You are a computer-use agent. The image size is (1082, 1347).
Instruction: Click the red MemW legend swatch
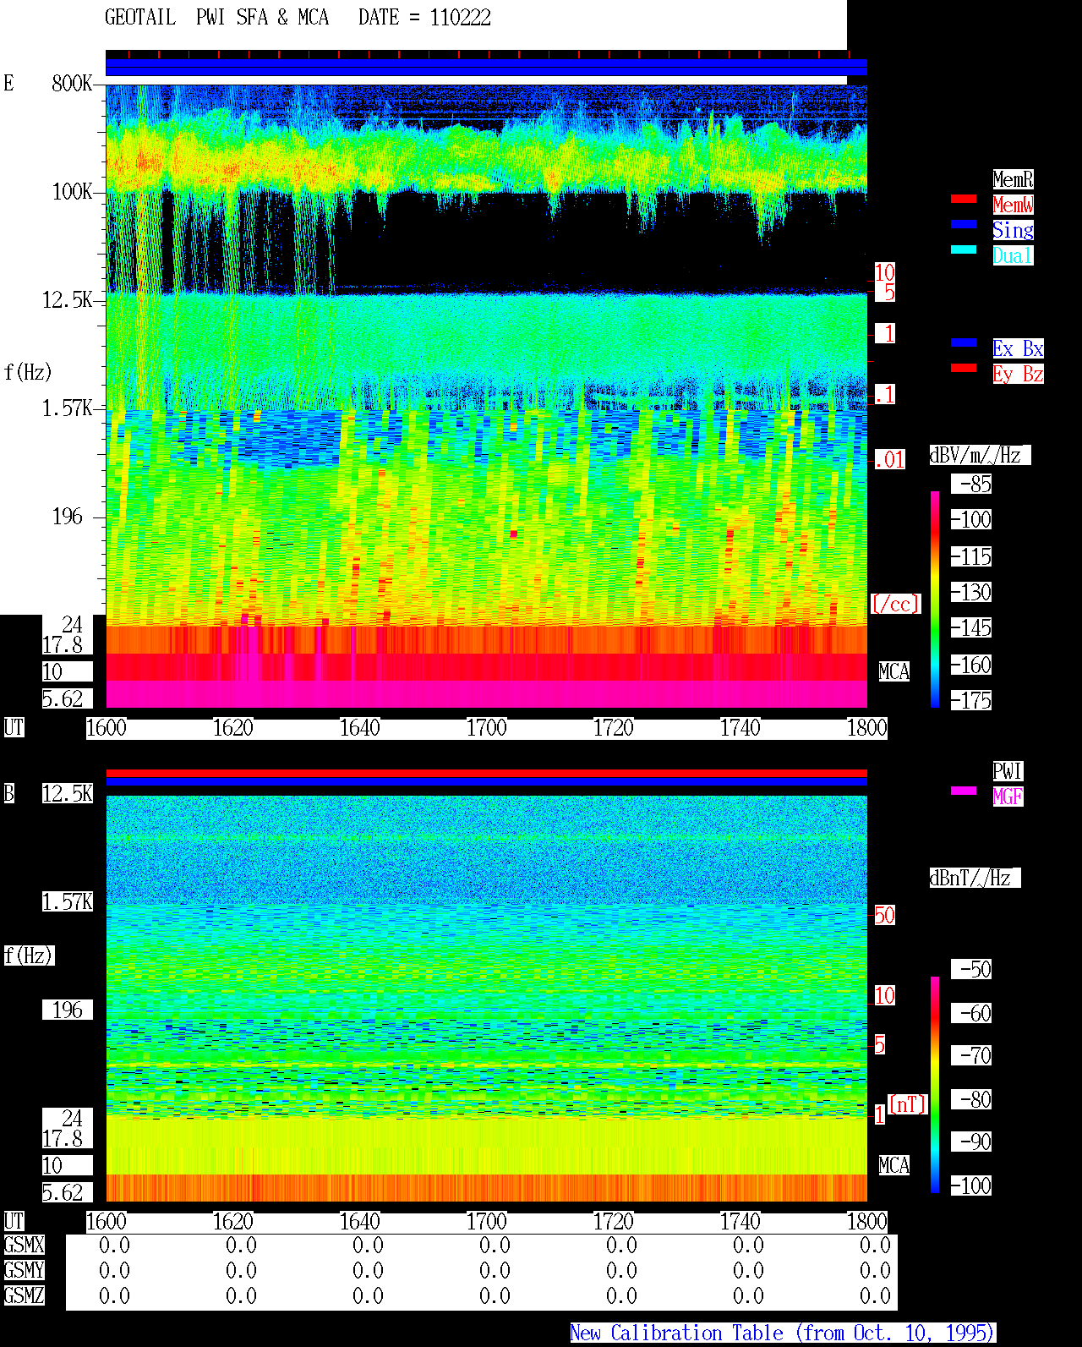(x=964, y=199)
